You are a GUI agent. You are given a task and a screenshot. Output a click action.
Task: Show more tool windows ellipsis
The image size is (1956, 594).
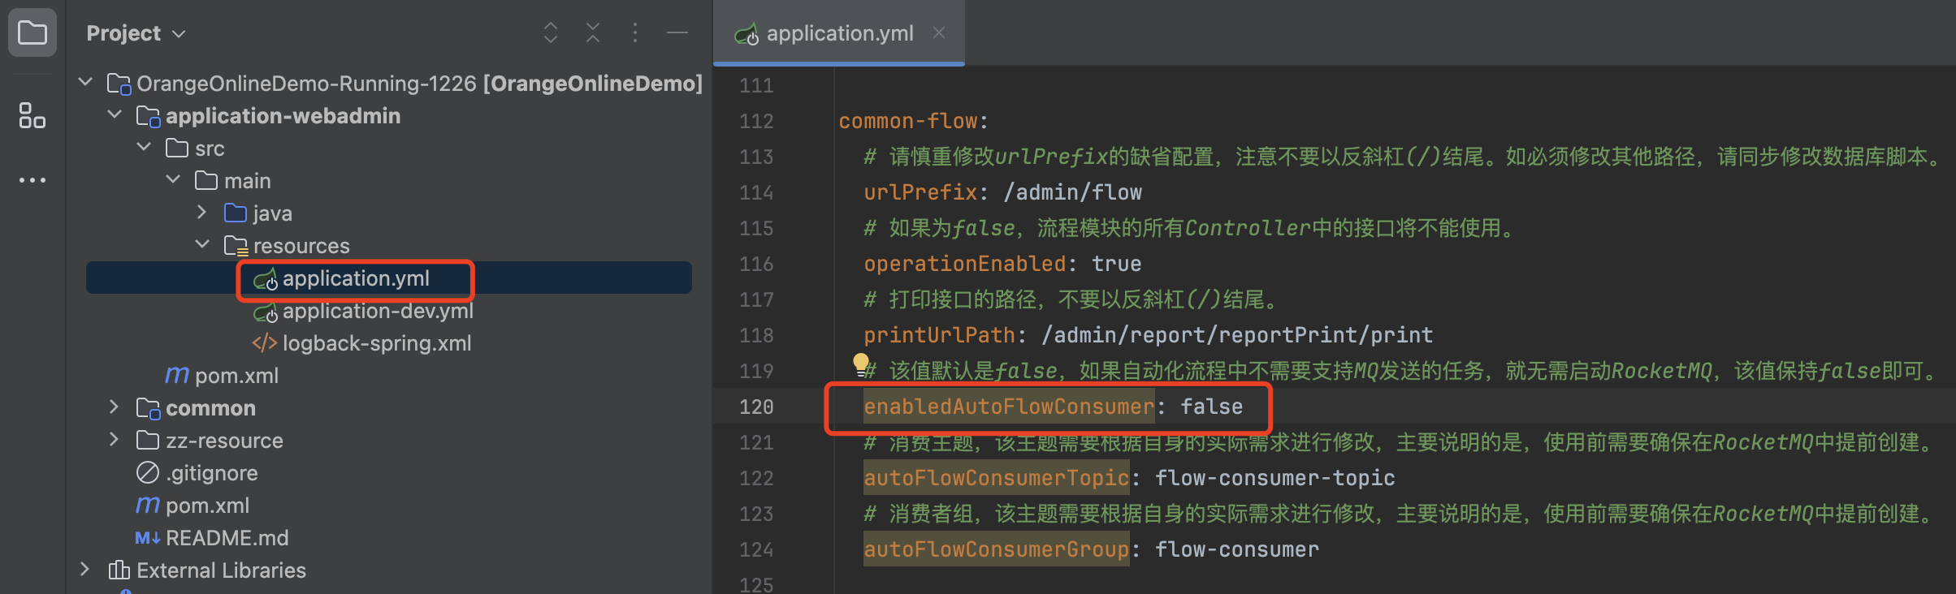32,180
